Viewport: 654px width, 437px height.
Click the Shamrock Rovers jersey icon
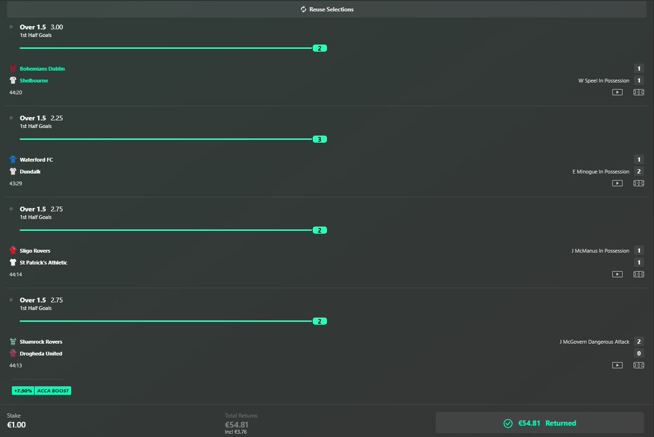(13, 342)
